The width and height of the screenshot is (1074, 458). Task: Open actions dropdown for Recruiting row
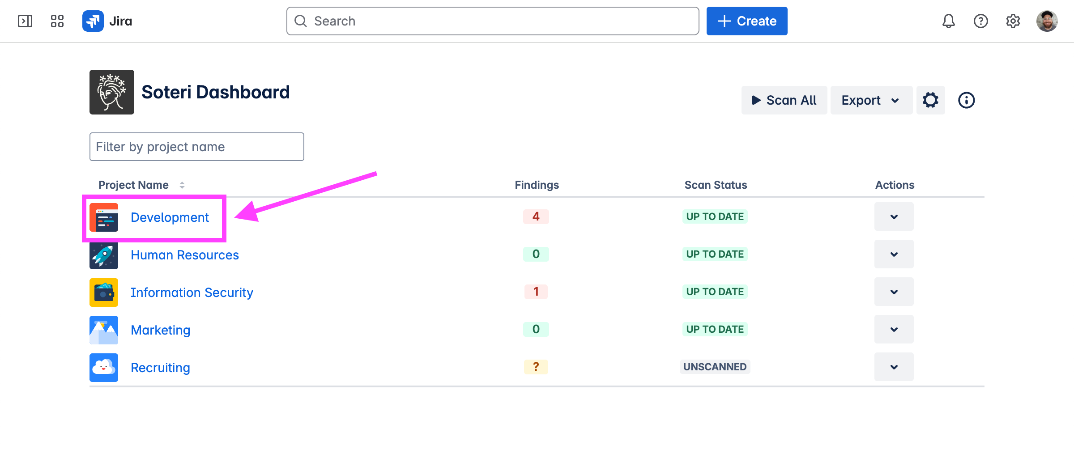click(x=894, y=367)
